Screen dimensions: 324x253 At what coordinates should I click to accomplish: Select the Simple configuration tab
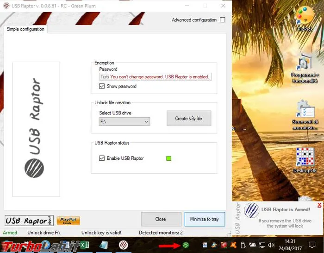[x=25, y=29]
